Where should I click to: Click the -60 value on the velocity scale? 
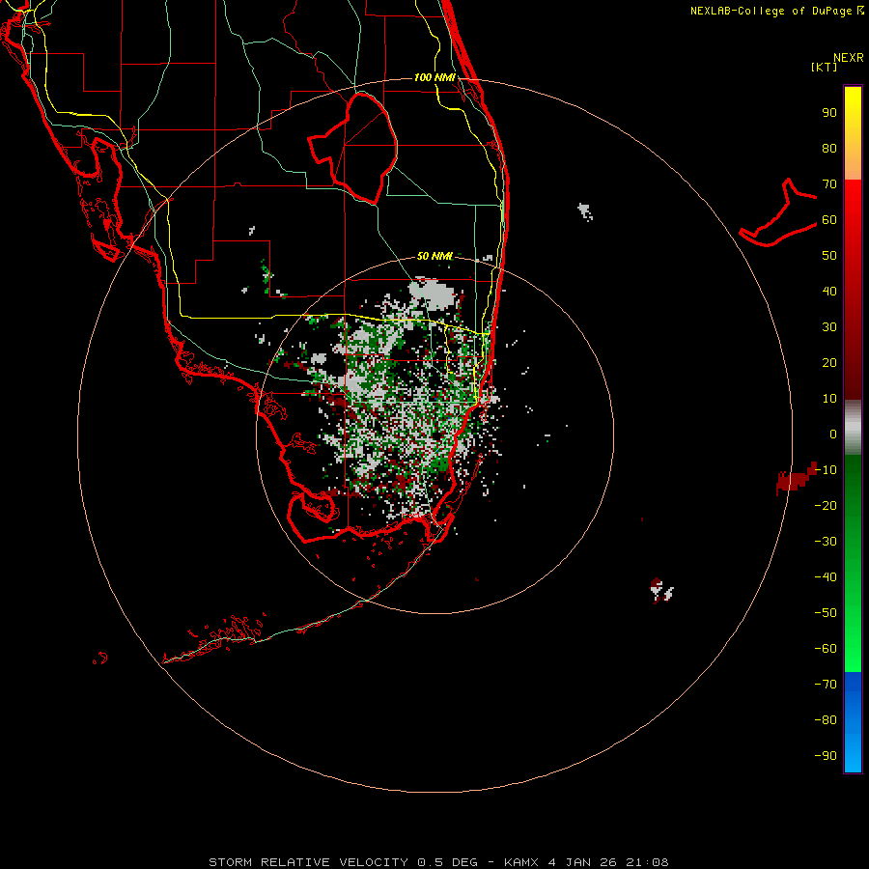pyautogui.click(x=826, y=649)
